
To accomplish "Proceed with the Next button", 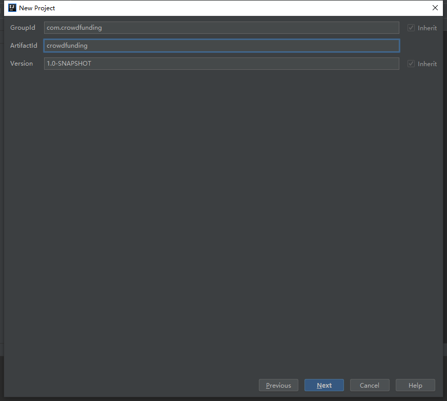I will pyautogui.click(x=324, y=385).
